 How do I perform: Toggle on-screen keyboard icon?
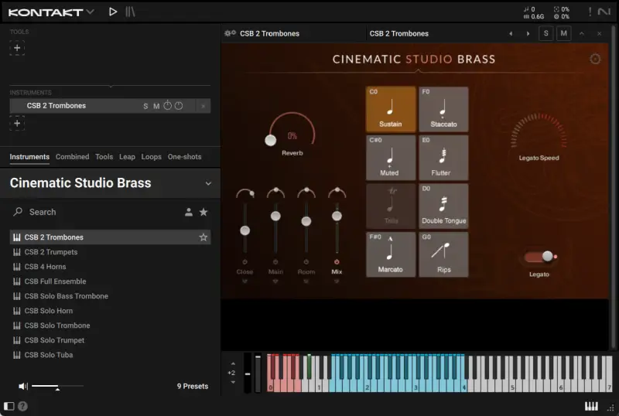coord(591,406)
